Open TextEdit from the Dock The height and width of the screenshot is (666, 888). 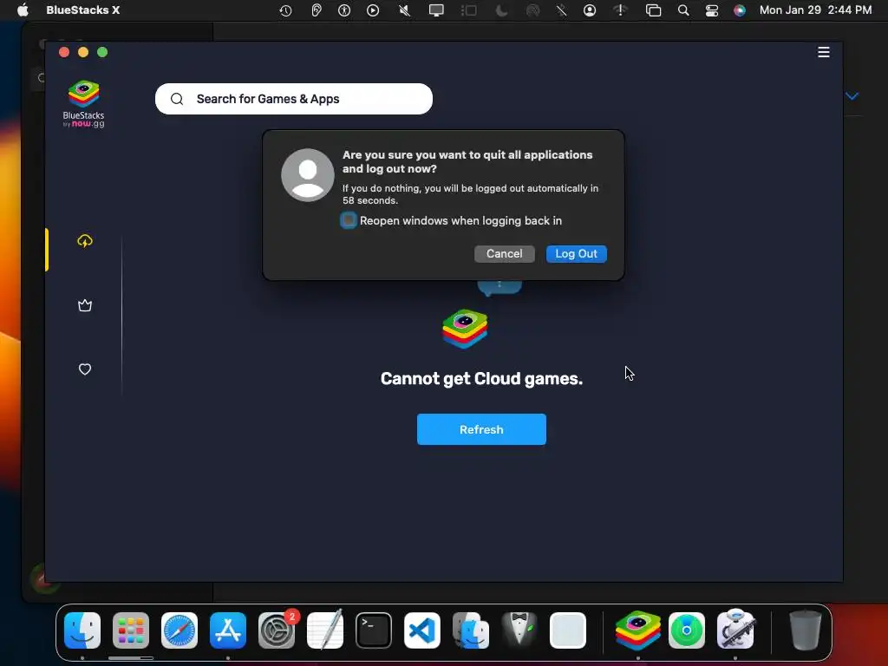(x=325, y=630)
